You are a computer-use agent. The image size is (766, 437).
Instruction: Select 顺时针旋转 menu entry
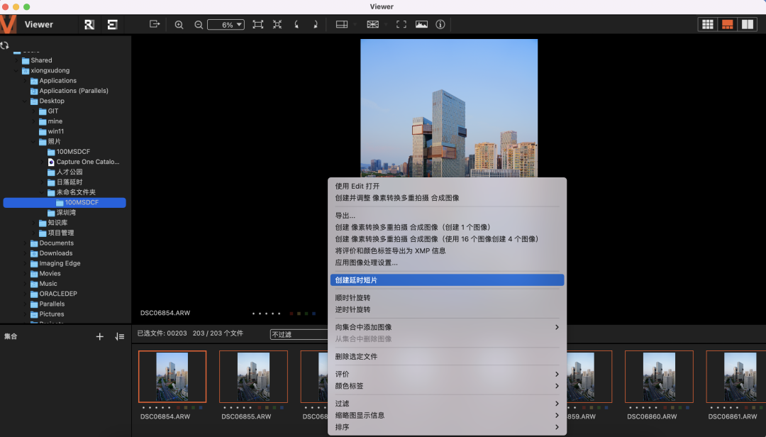point(447,298)
